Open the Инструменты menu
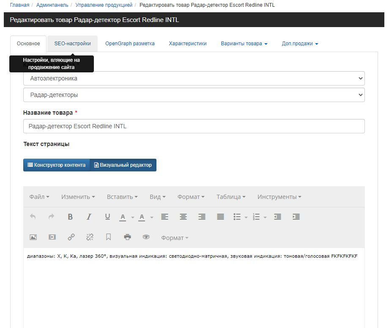 (x=279, y=197)
